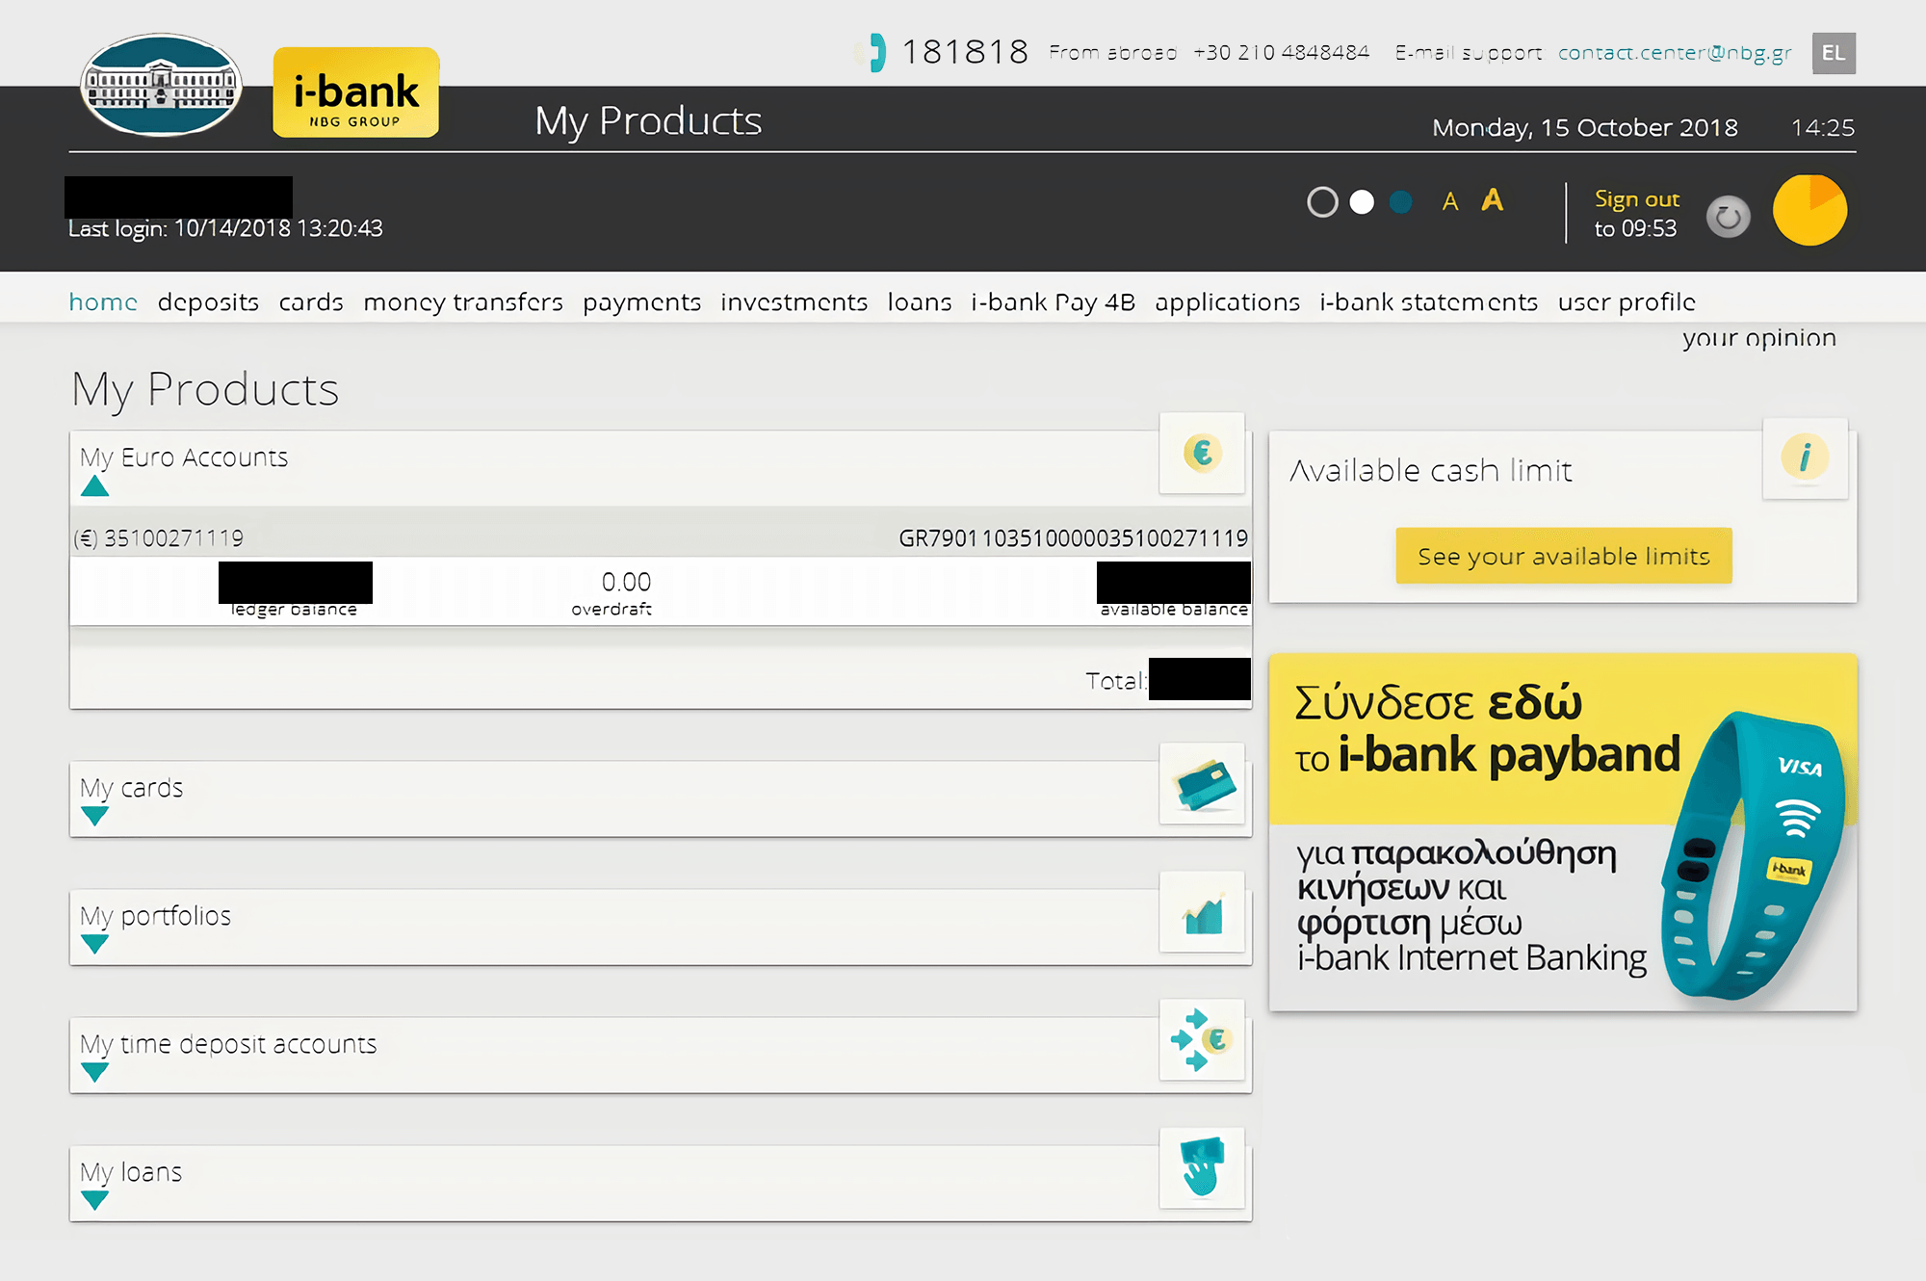The image size is (1926, 1281).
Task: Open the i-bank payband banner
Action: (x=1563, y=832)
